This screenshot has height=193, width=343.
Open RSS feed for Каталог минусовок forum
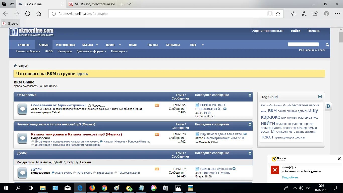(x=157, y=134)
